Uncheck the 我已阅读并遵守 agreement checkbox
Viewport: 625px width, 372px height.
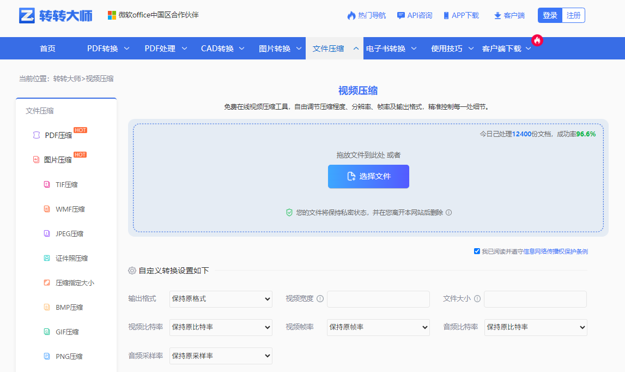point(477,251)
